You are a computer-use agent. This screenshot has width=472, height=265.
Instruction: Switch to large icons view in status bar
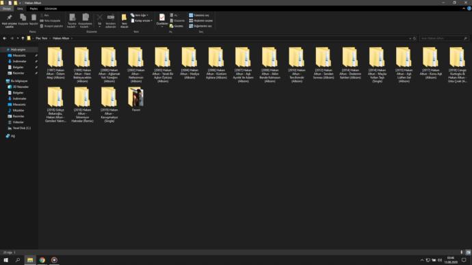point(468,253)
